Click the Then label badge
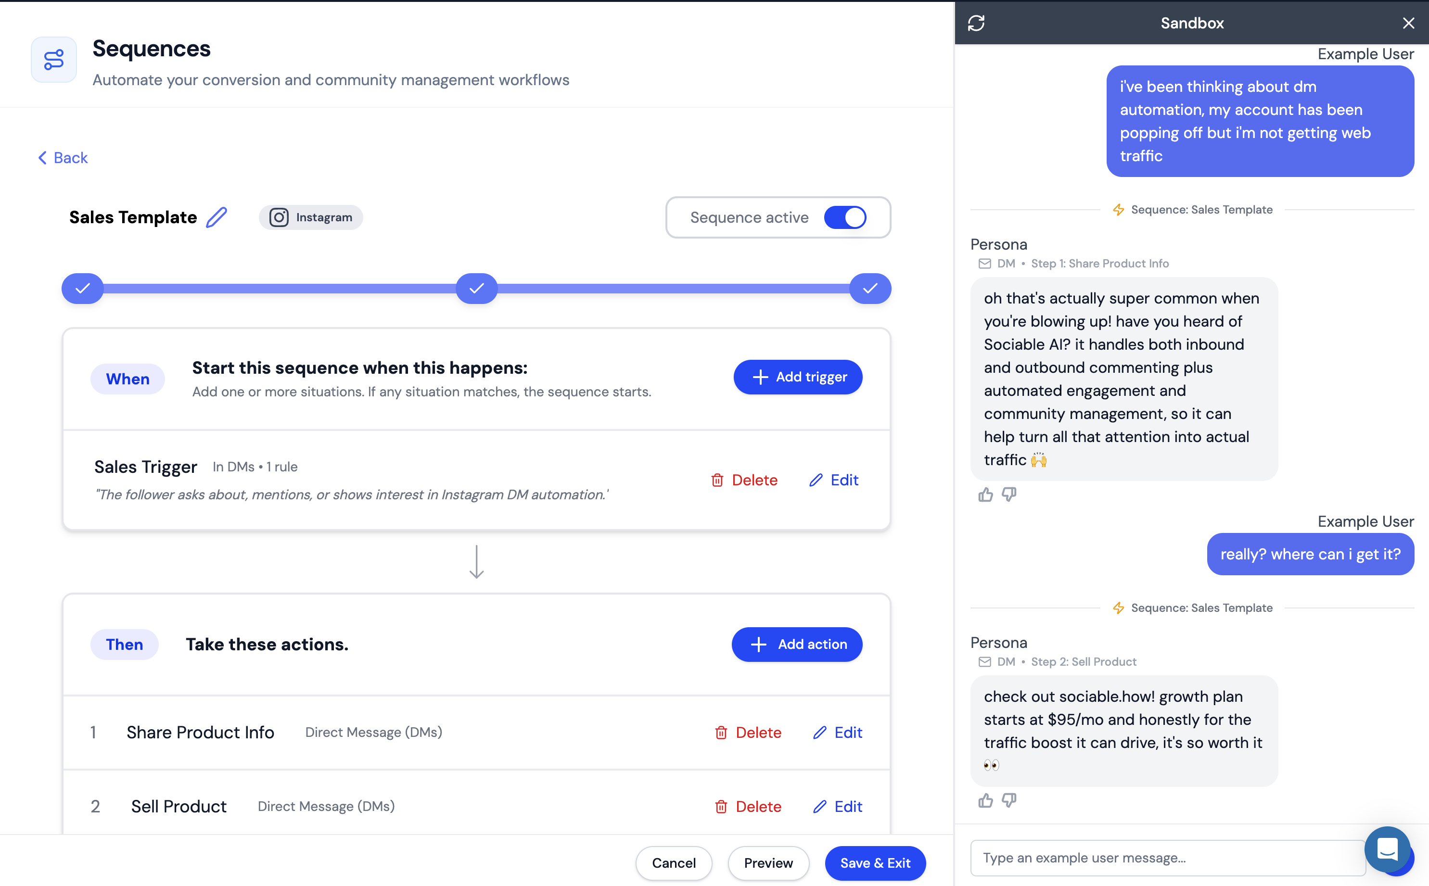This screenshot has height=886, width=1429. [124, 645]
